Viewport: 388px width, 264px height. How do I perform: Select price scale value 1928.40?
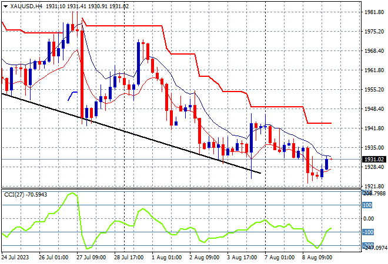tap(374, 167)
